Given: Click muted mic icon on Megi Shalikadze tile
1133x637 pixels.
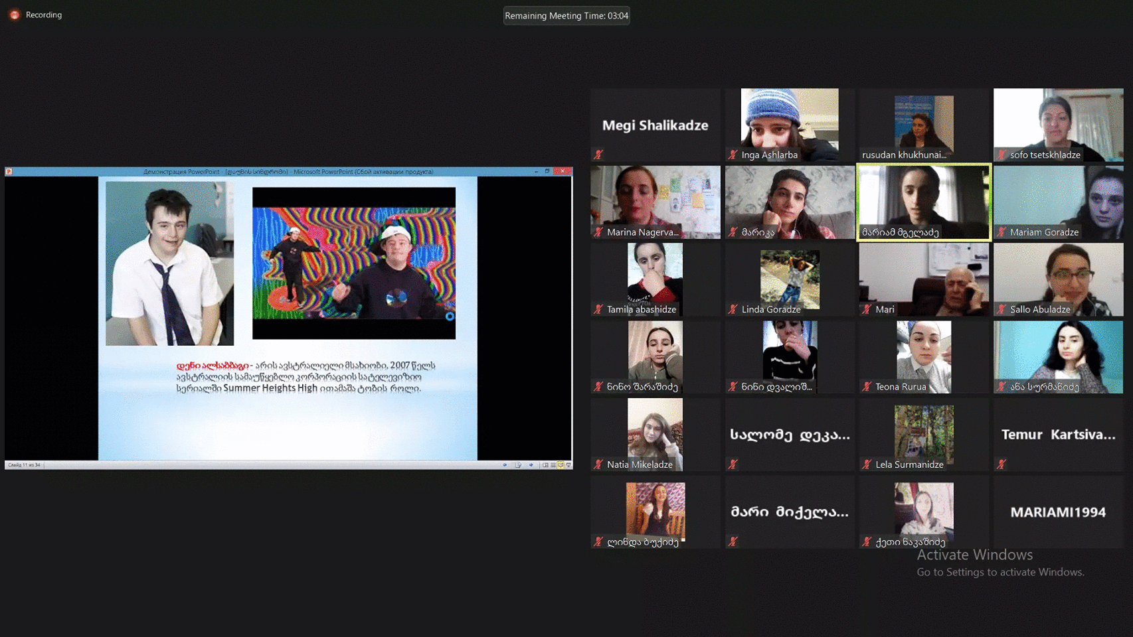Looking at the screenshot, I should click(x=598, y=155).
